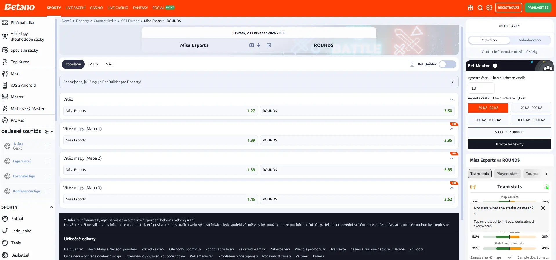Collapse the Vítěz mapy (Mapa 2) section
Screen dimensions: 556x260
pyautogui.click(x=452, y=158)
